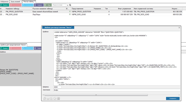The image size is (186, 104).
Task: Switch to the База знаний tab
Action: 16,1
